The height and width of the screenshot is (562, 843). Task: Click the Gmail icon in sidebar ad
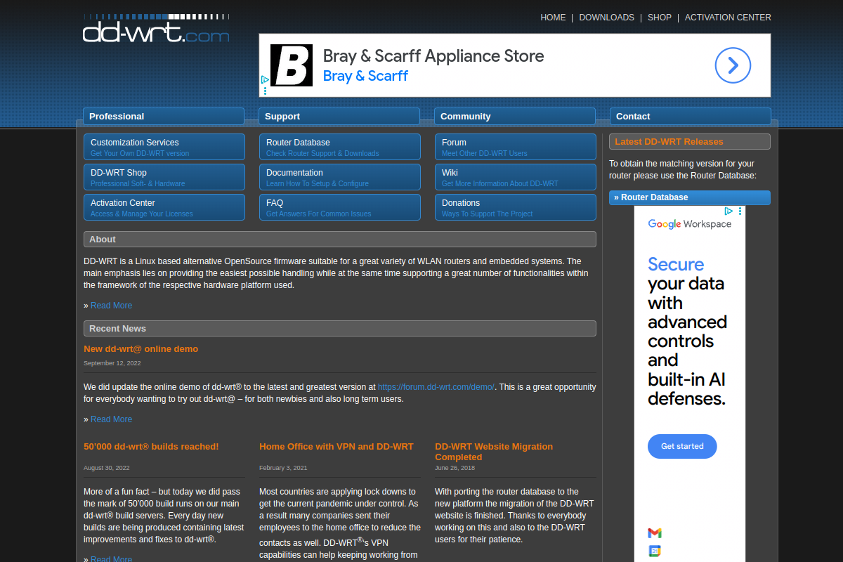[655, 532]
